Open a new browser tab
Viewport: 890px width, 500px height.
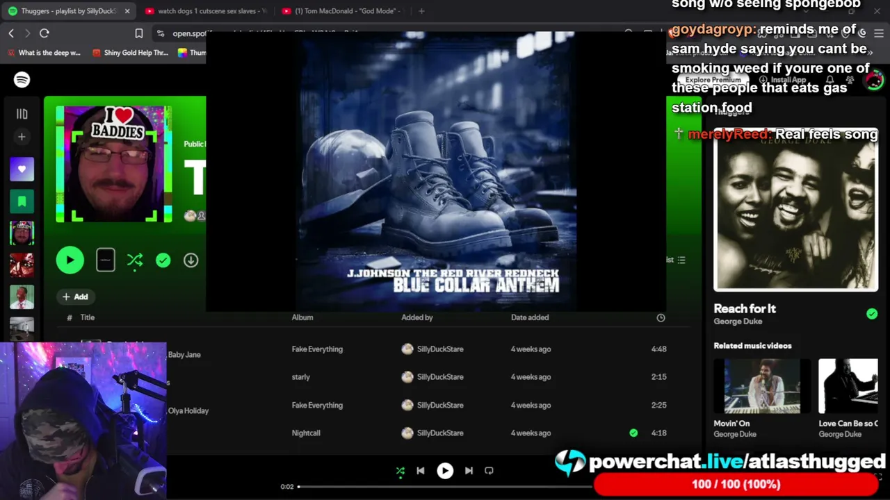coord(421,11)
